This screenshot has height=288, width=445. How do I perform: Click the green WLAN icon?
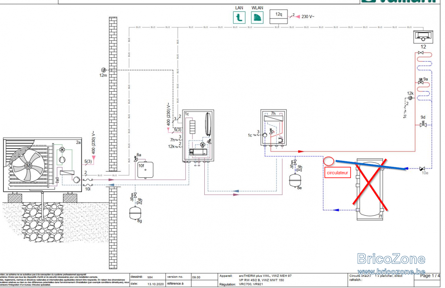[257, 17]
